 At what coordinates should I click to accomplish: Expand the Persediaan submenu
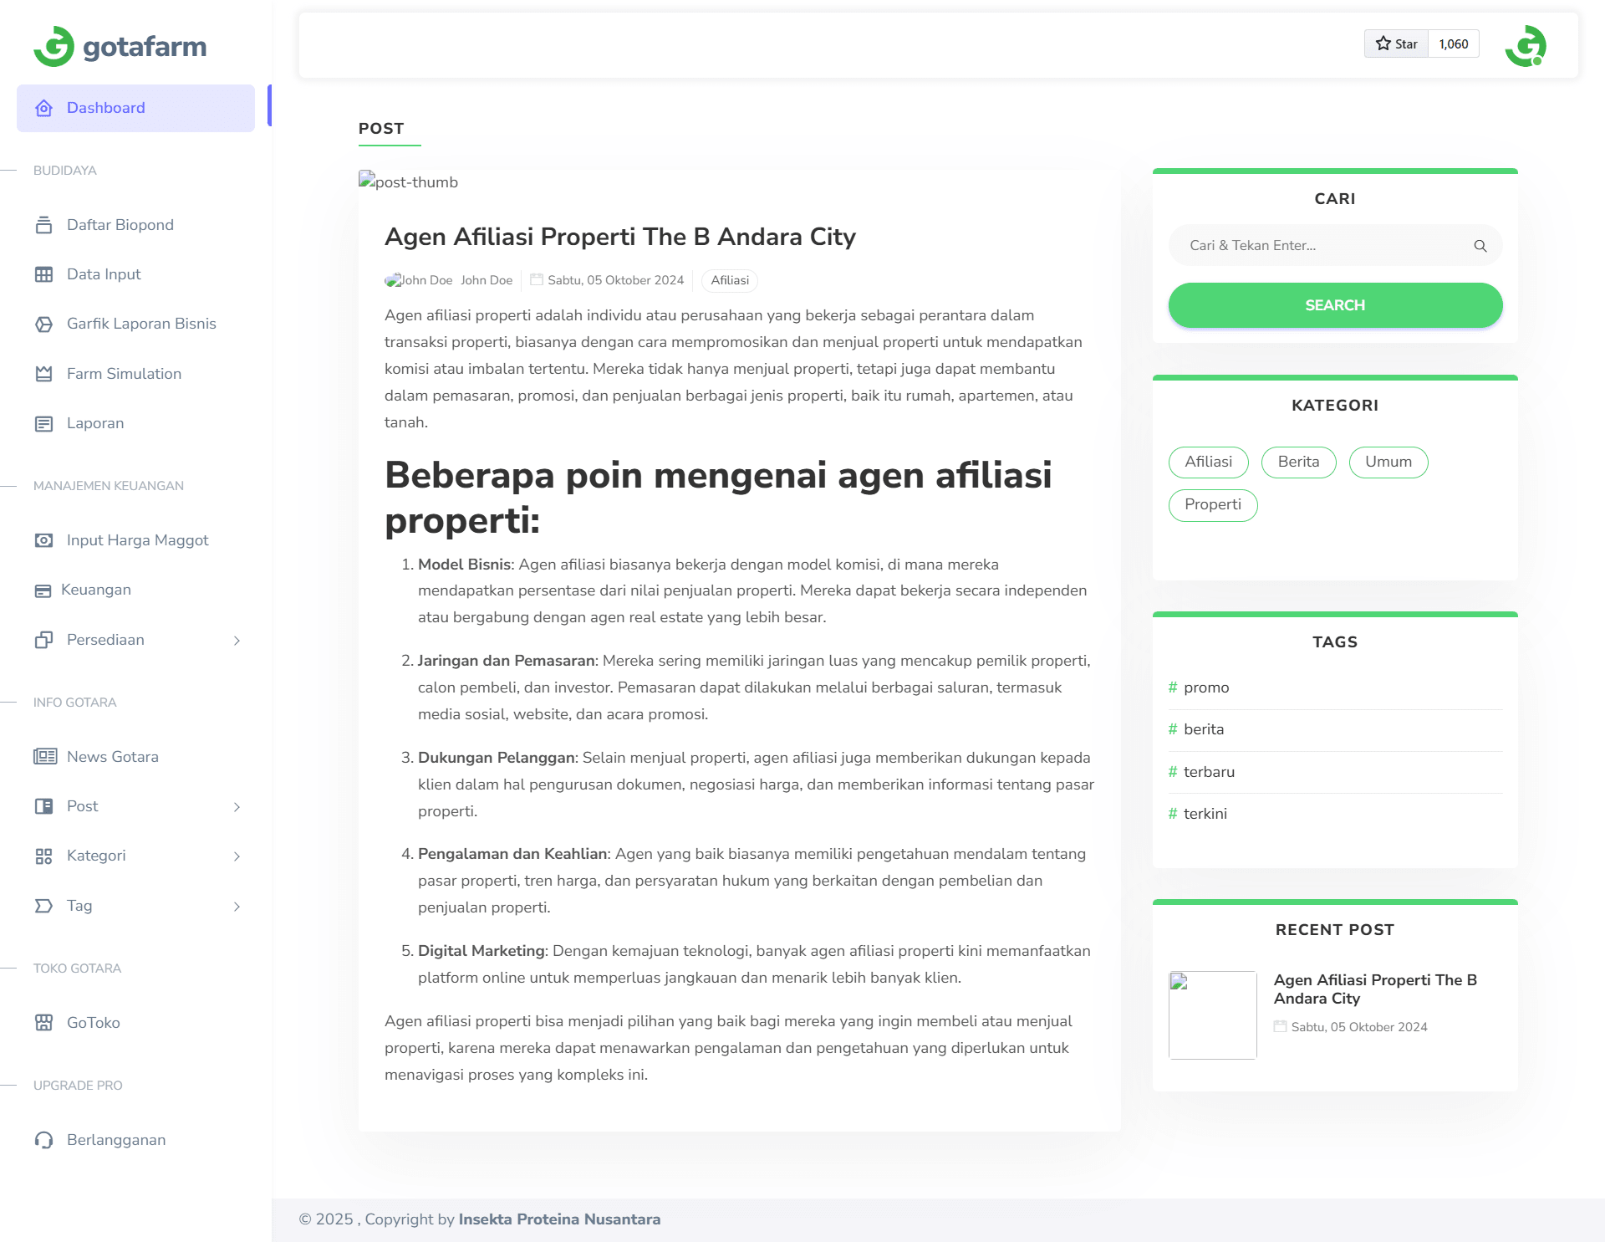pos(237,641)
